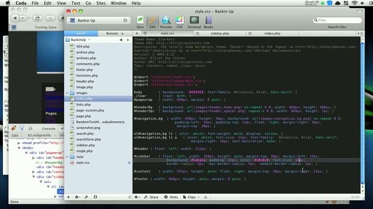Click the Files search field

[337, 20]
